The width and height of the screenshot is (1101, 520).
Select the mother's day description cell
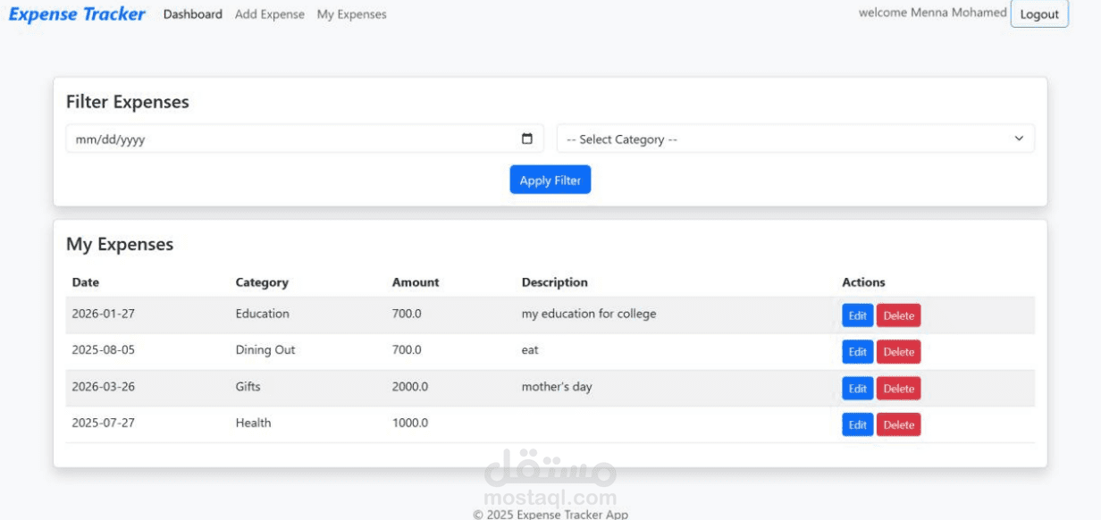(557, 387)
